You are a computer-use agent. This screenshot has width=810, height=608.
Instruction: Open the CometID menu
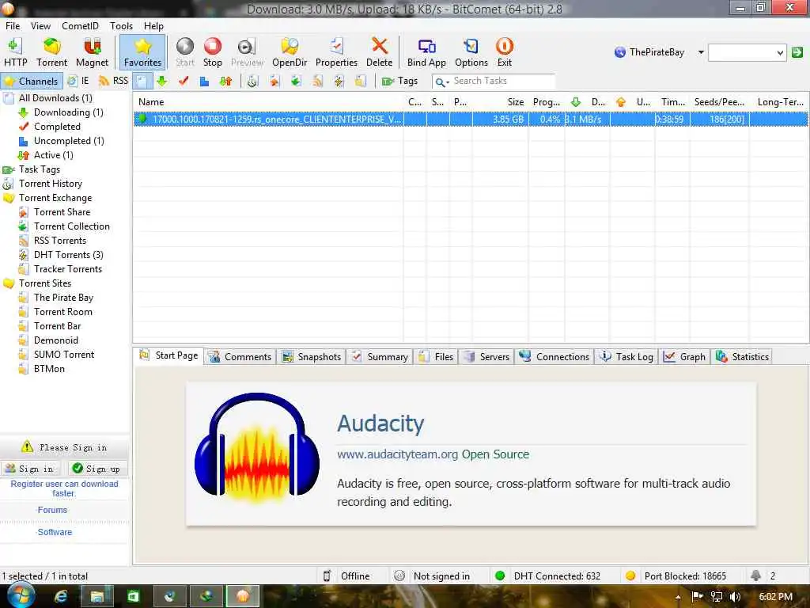coord(80,26)
